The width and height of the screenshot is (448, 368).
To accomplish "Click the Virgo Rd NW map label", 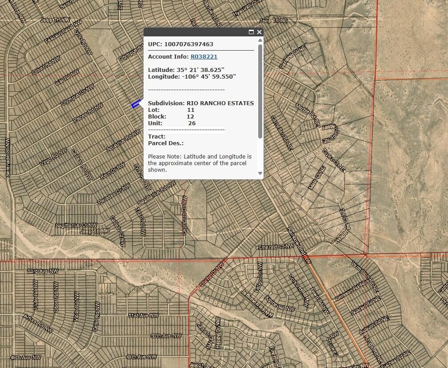I will pyautogui.click(x=53, y=157).
